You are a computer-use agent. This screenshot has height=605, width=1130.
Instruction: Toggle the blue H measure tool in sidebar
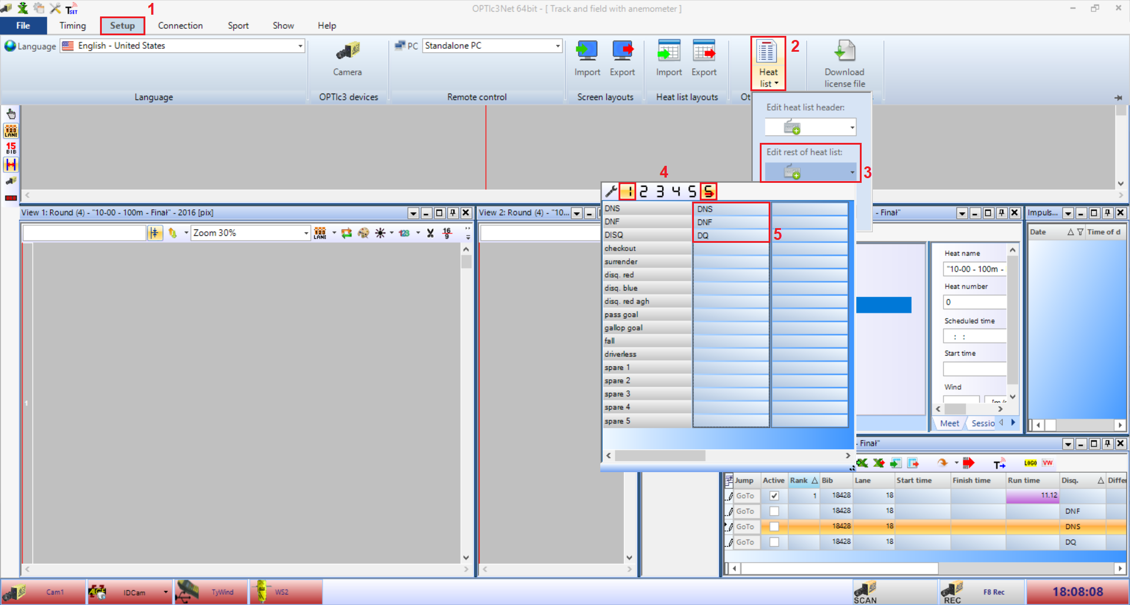click(x=11, y=165)
